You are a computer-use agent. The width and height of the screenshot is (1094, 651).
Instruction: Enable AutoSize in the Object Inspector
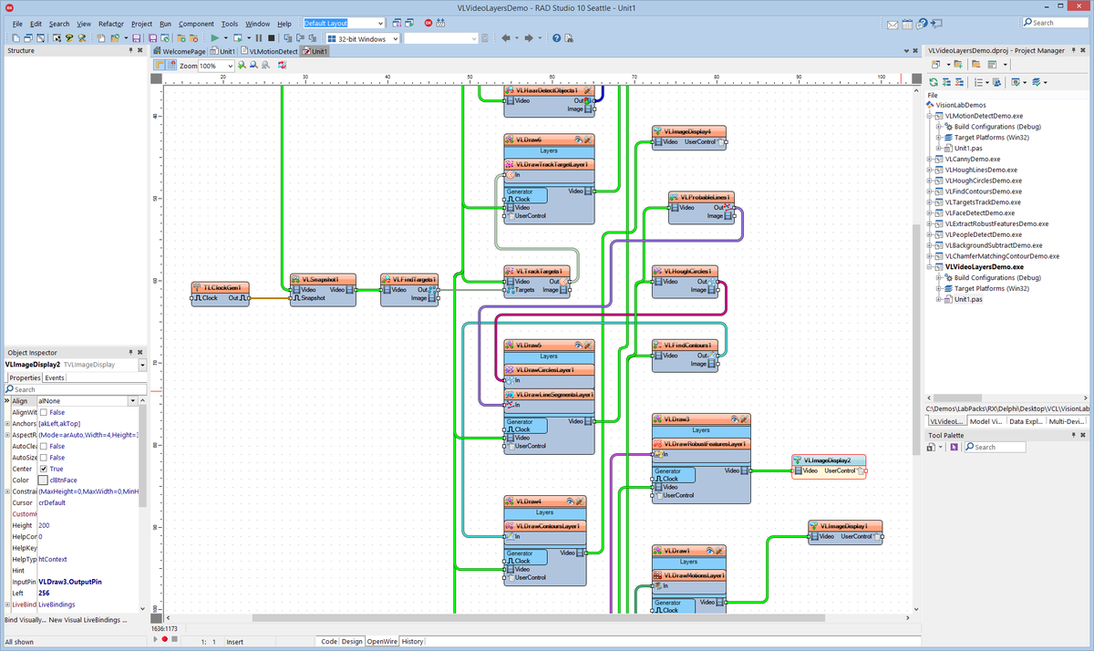click(x=43, y=457)
